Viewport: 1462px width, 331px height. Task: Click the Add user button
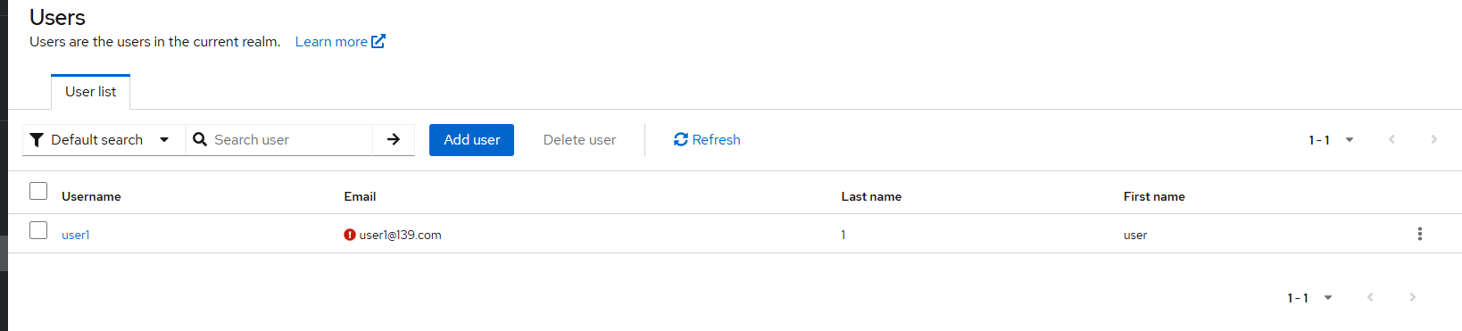471,140
